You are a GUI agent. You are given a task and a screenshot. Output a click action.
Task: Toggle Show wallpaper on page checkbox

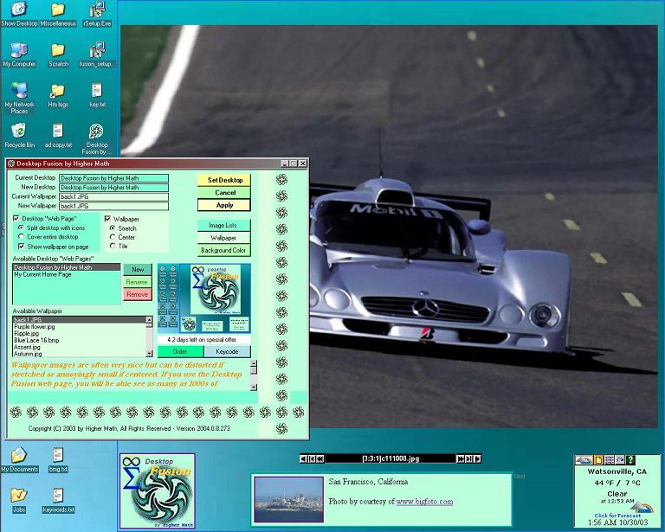21,247
